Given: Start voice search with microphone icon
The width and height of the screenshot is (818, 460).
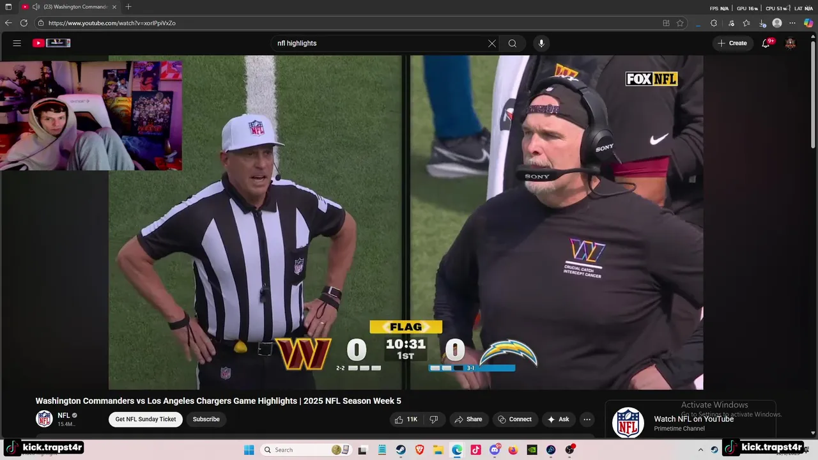Looking at the screenshot, I should (541, 43).
